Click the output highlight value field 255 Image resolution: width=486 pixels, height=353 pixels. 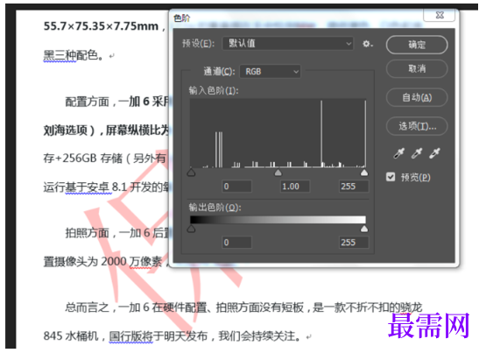(x=354, y=243)
